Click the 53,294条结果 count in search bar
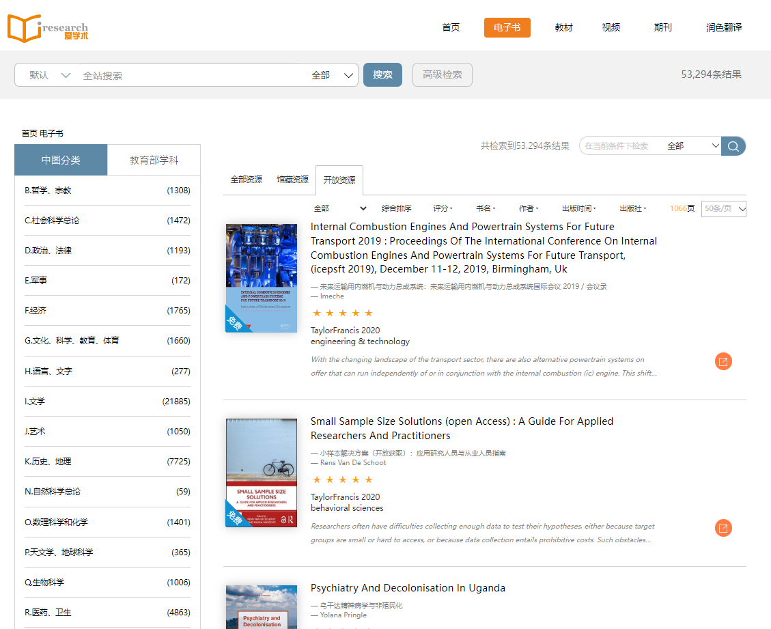 pyautogui.click(x=711, y=74)
